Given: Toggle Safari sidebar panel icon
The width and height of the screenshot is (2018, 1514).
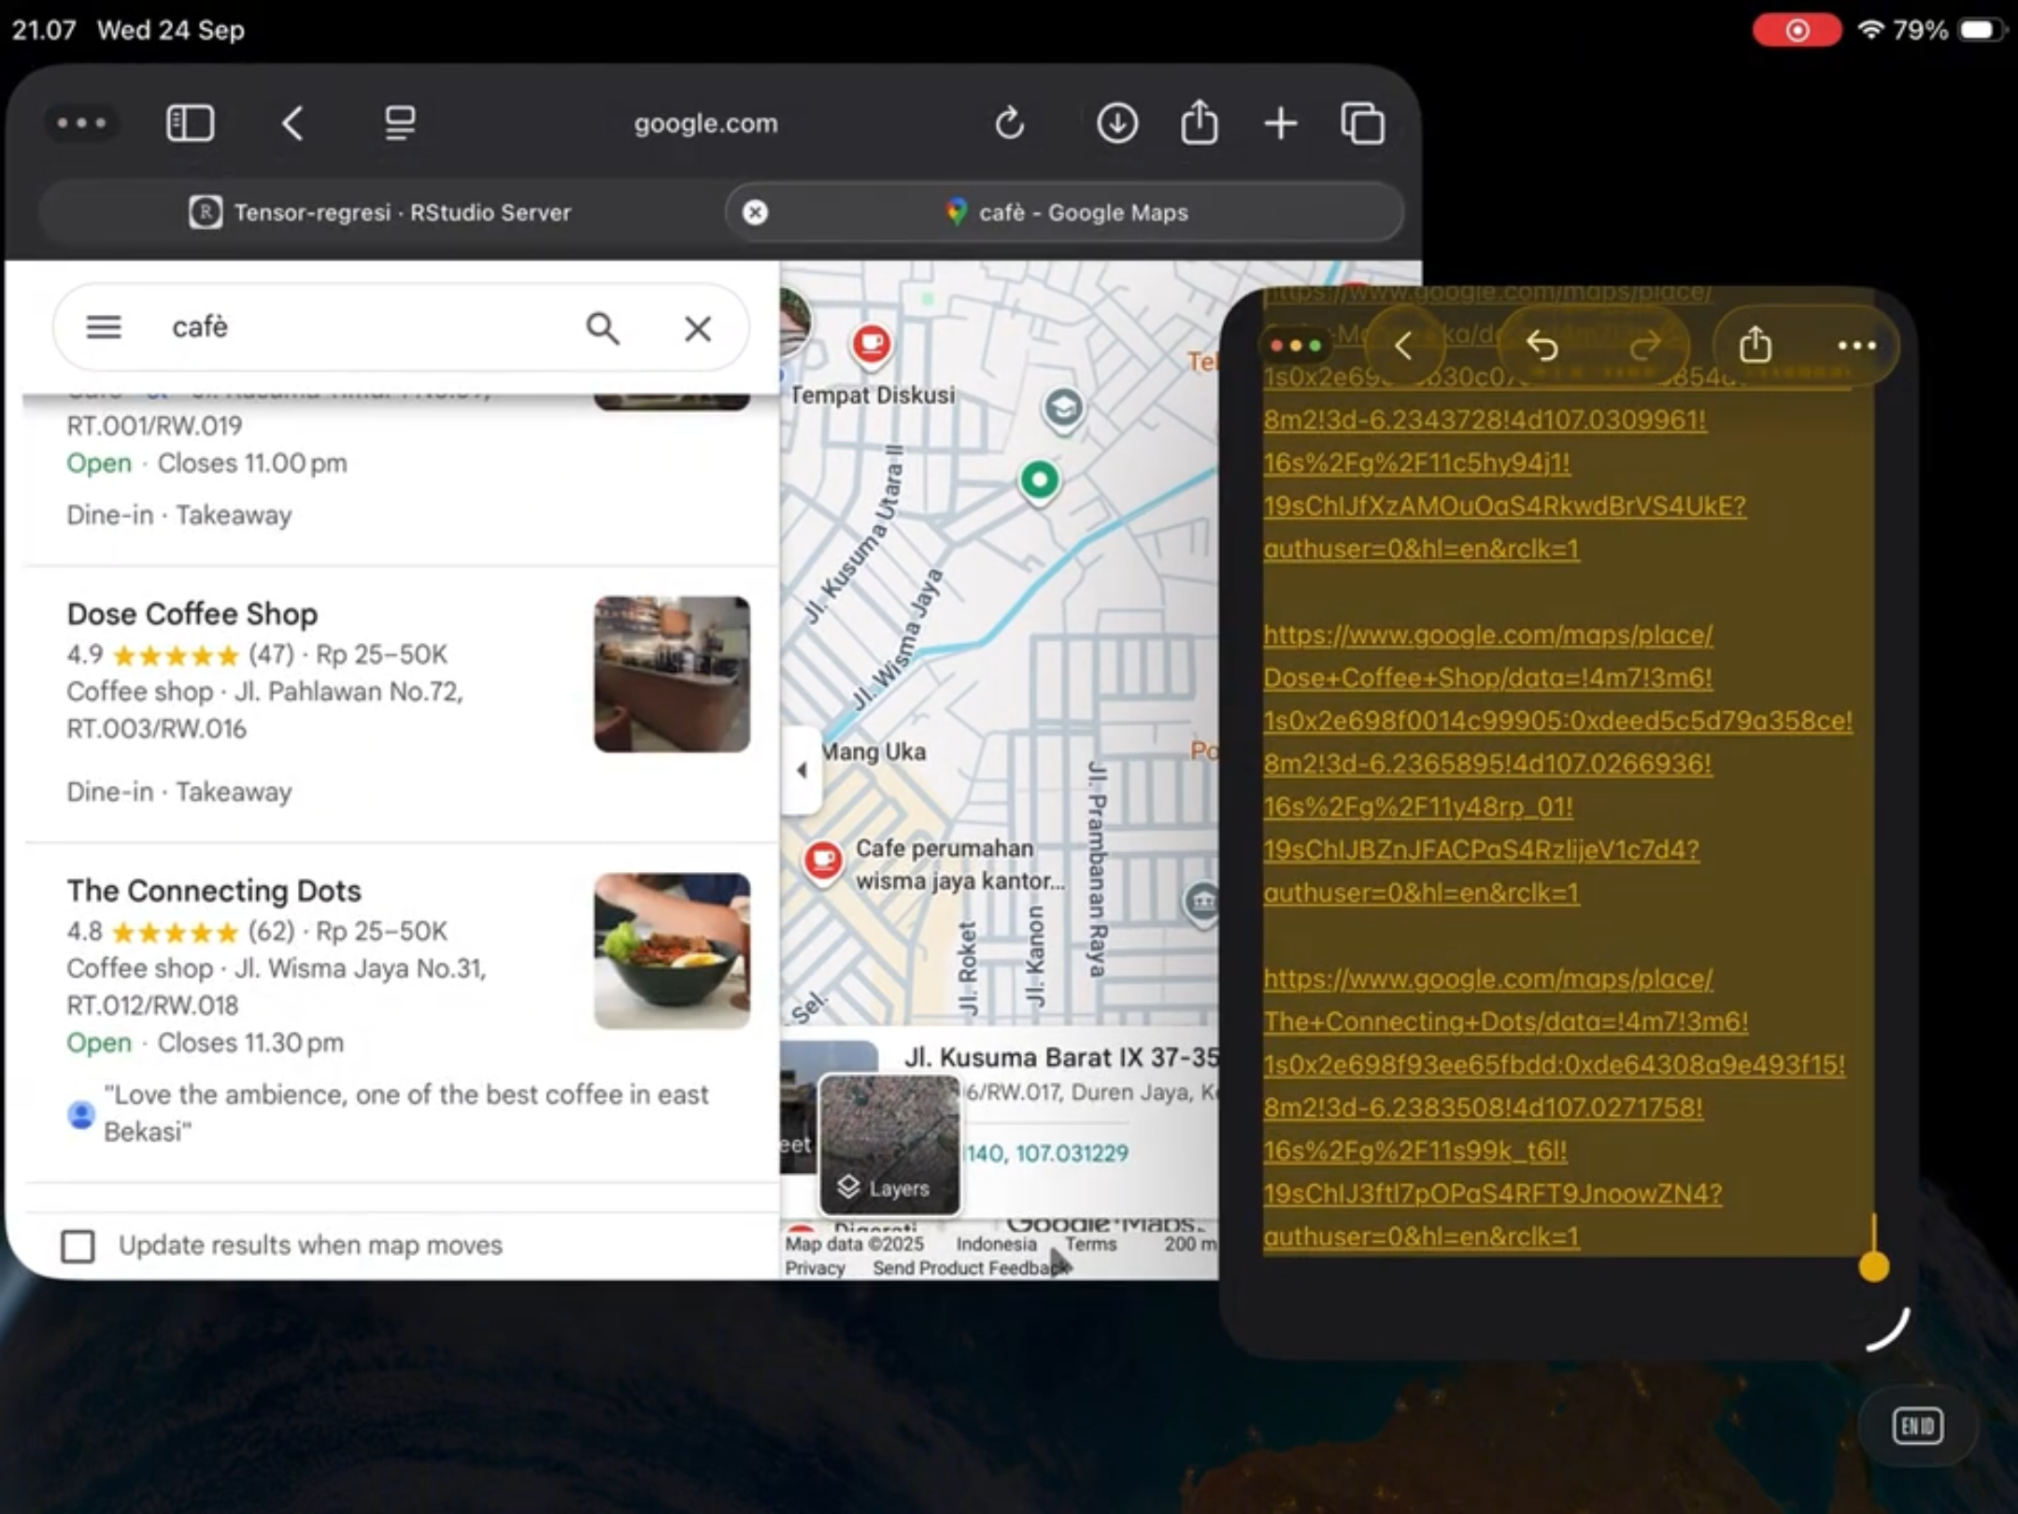Looking at the screenshot, I should pos(190,123).
